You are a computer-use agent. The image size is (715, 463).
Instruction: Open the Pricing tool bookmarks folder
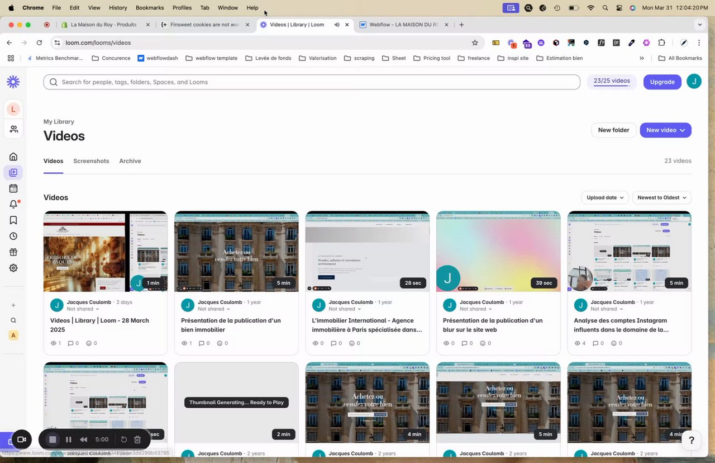click(x=431, y=58)
